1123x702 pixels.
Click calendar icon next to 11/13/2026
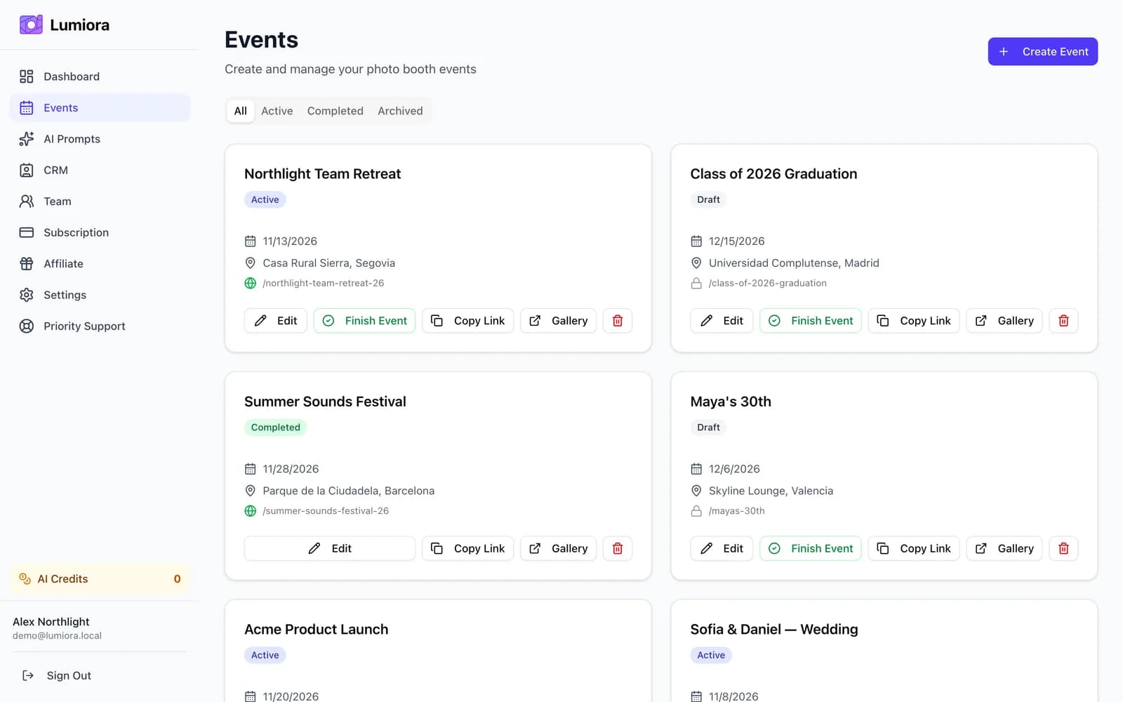click(x=250, y=241)
